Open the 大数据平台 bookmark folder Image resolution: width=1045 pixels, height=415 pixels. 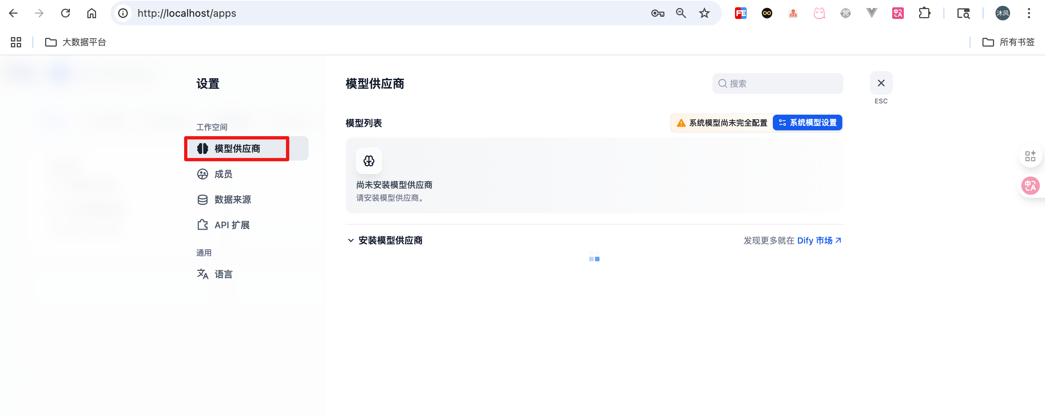tap(75, 42)
